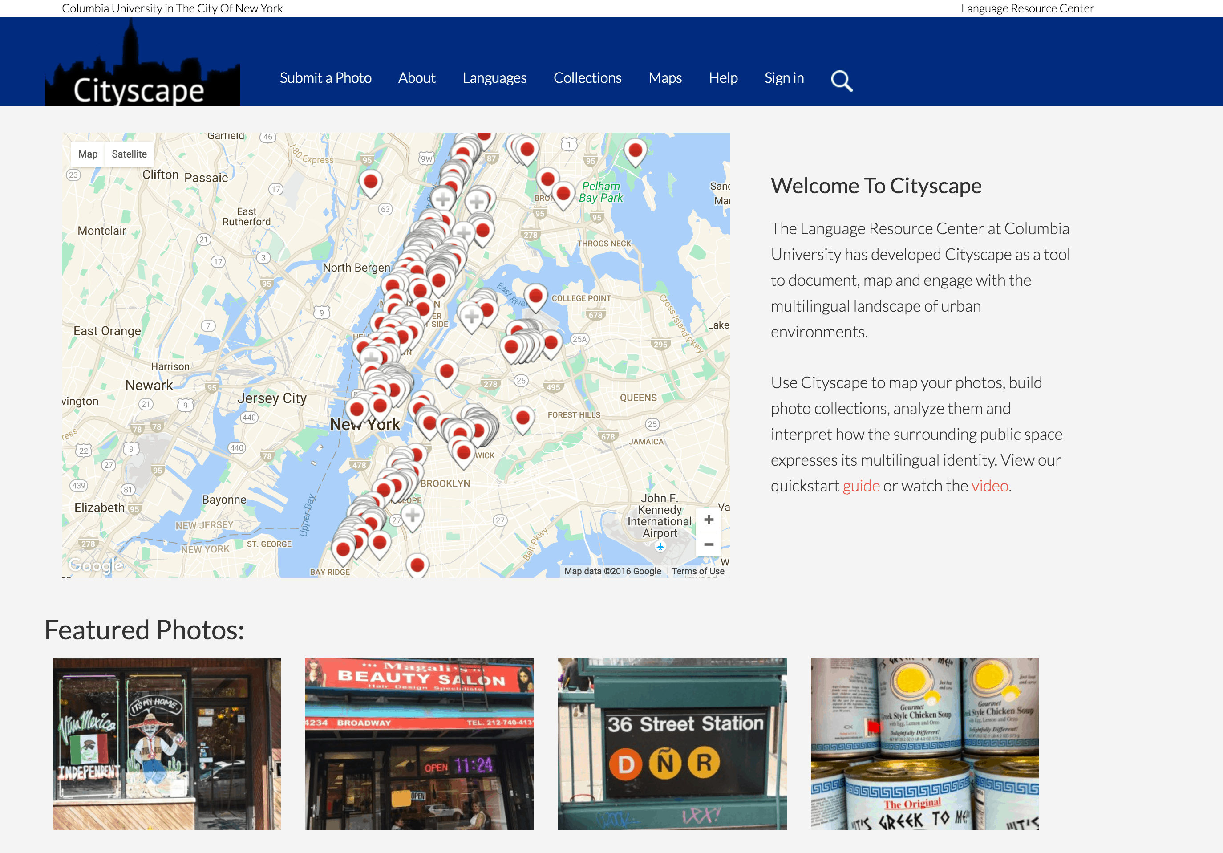Image resolution: width=1223 pixels, height=853 pixels.
Task: Click the Newark label on map
Action: (x=149, y=385)
